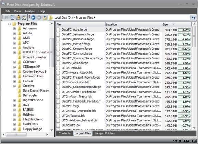
Task: Collapse the Program Files tree node
Action: (x=9, y=24)
